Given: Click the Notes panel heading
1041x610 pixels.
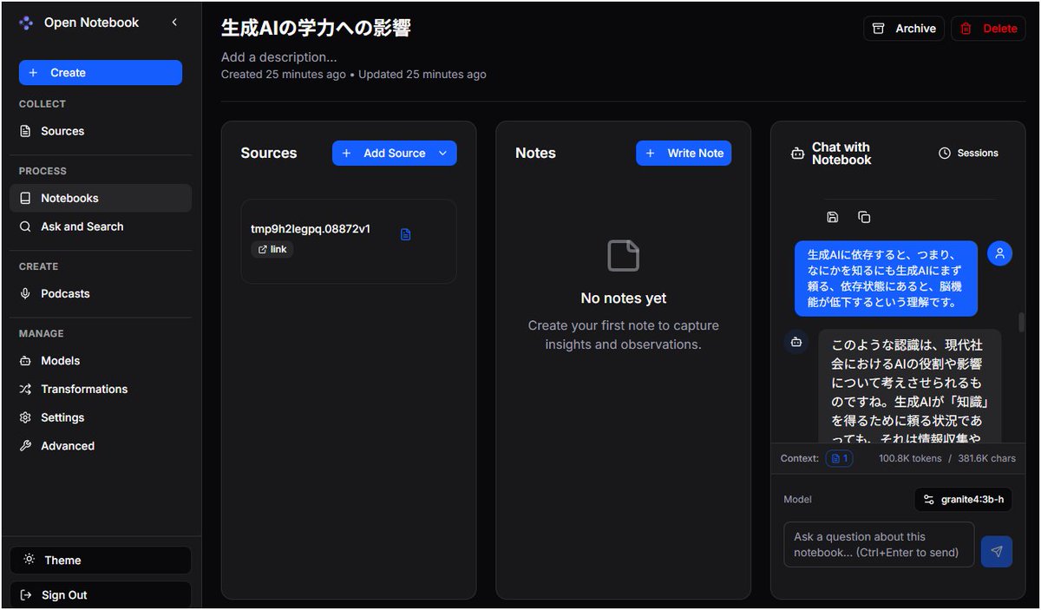Looking at the screenshot, I should coord(535,153).
